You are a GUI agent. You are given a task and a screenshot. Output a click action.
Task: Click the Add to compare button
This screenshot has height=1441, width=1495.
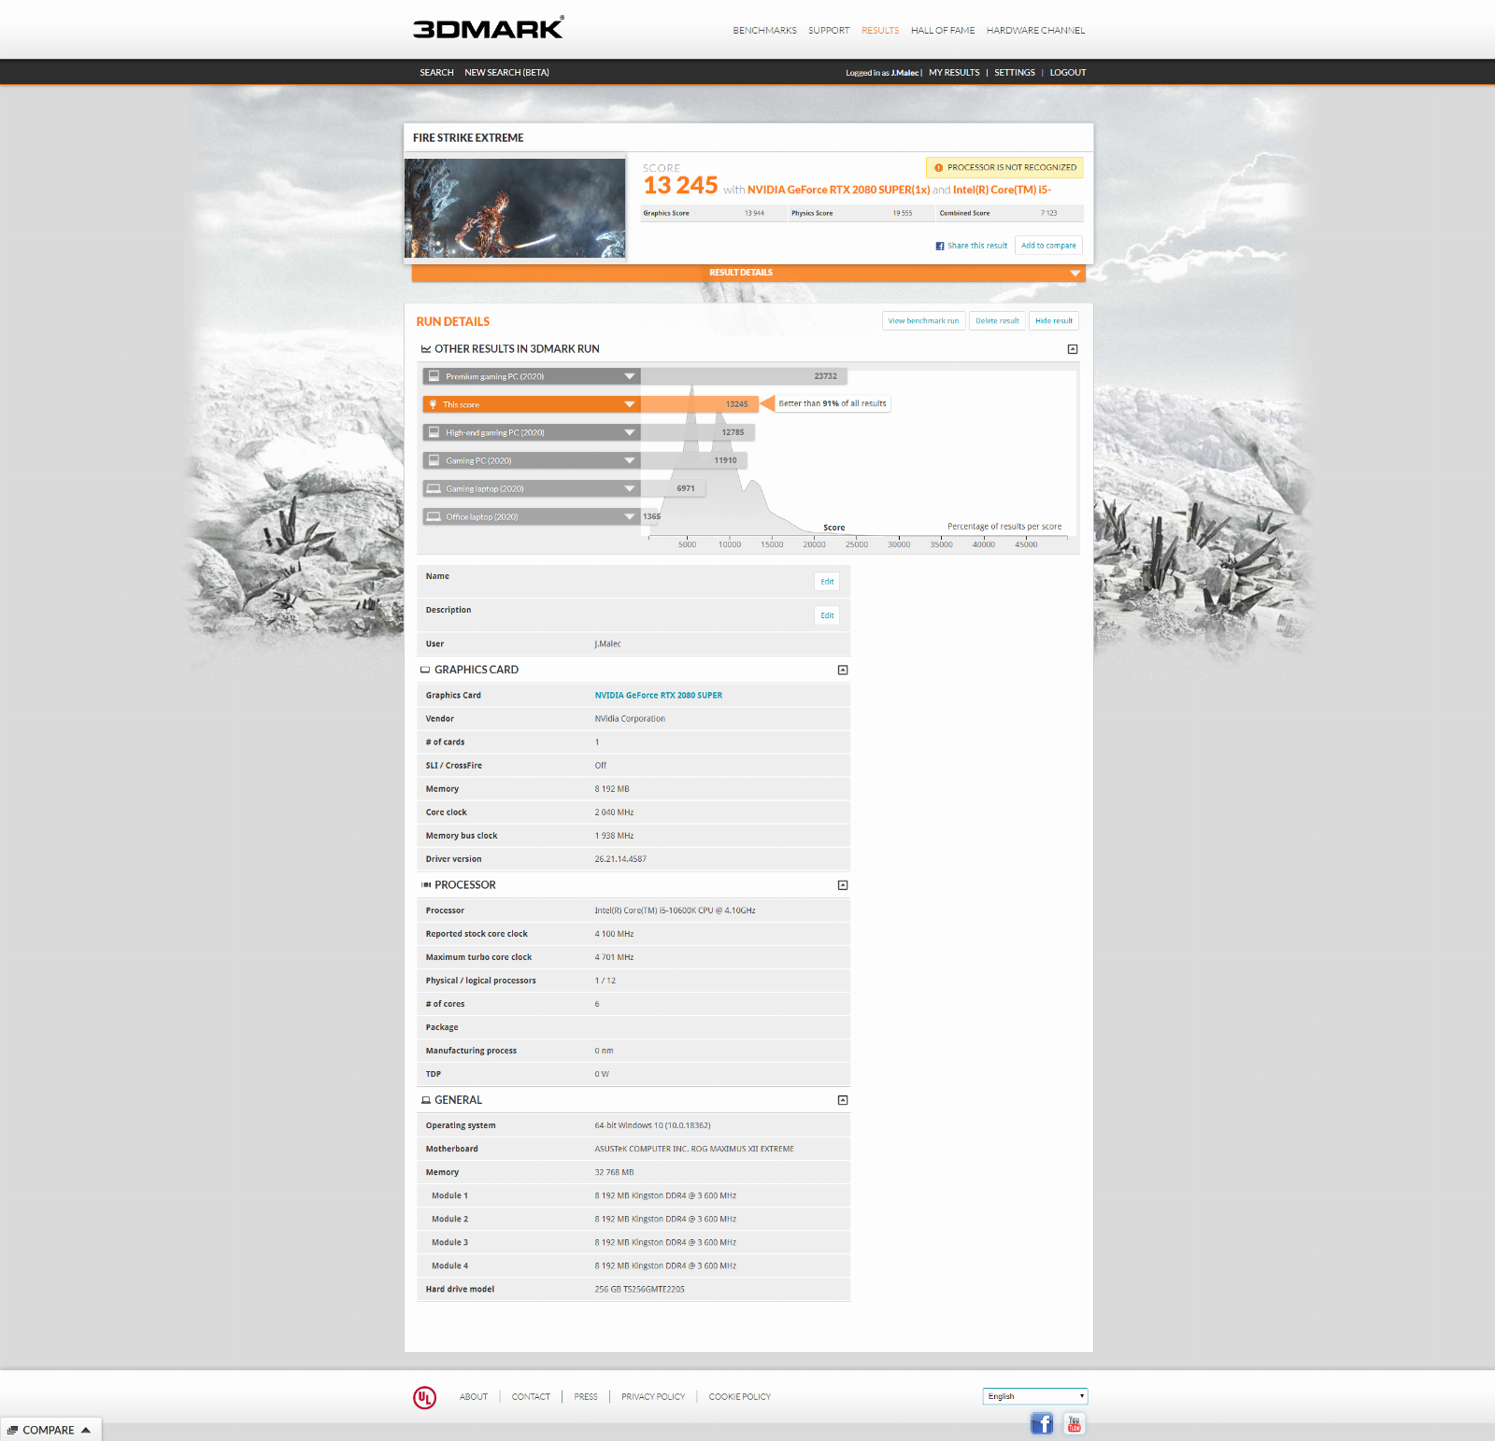pos(1048,246)
